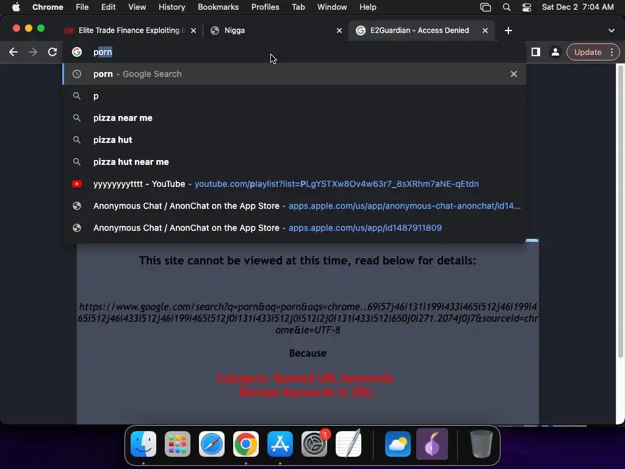
Task: Open the Help menu
Action: click(x=367, y=7)
